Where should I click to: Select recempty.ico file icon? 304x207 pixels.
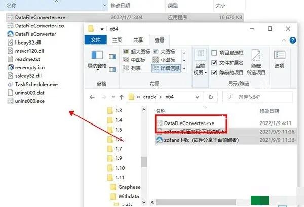tap(10, 67)
